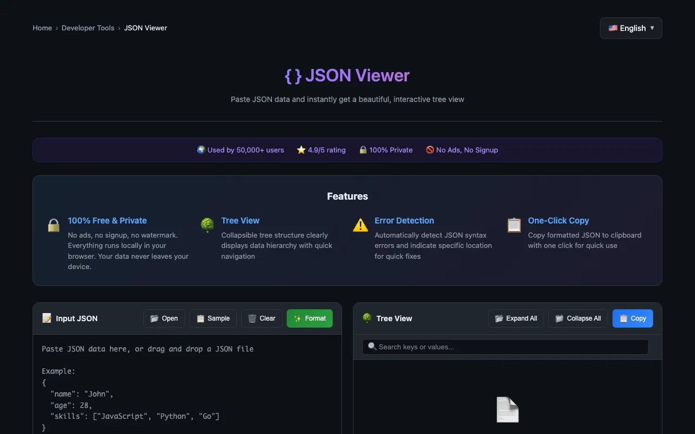
Task: Click the Error Detection feature heading
Action: [x=405, y=220]
